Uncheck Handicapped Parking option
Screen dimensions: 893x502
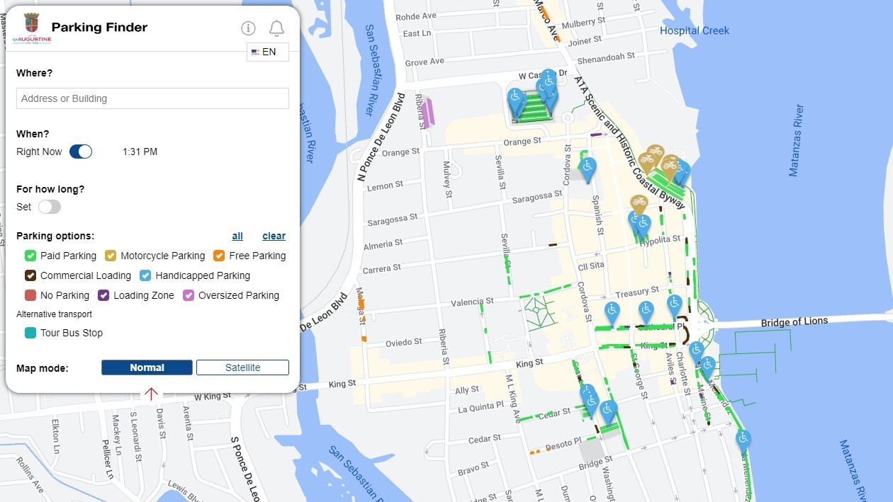pos(145,275)
